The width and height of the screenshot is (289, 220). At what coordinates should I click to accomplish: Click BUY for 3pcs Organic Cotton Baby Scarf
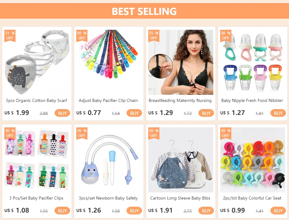click(62, 113)
